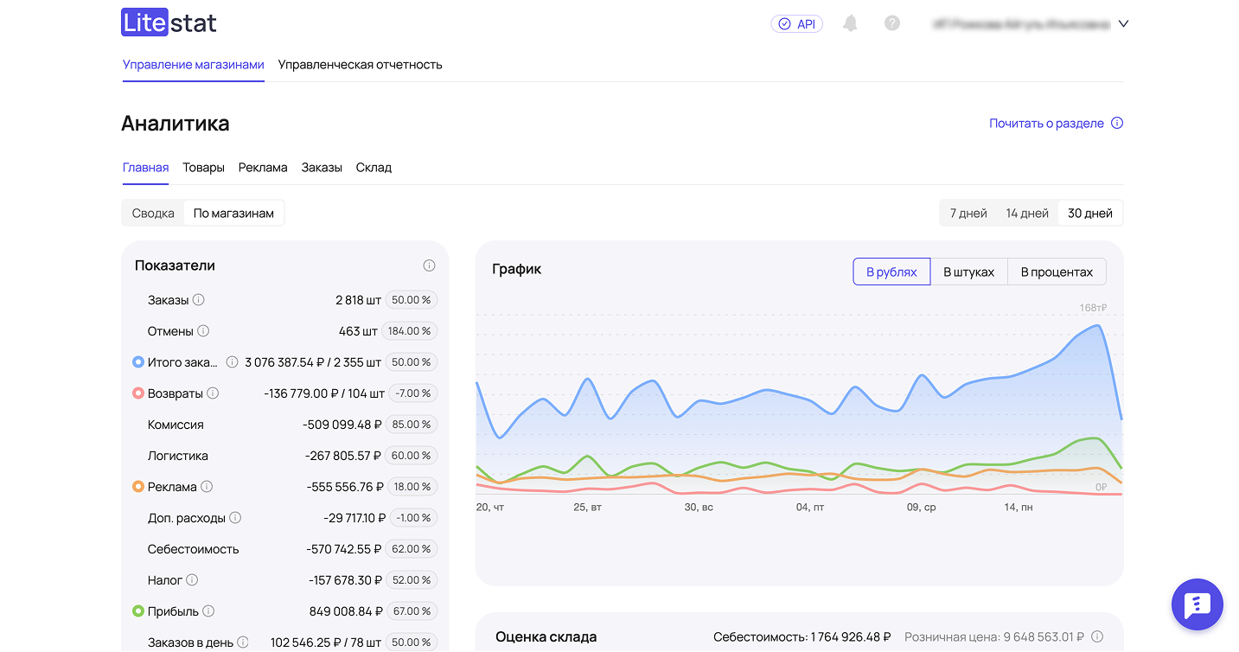
Task: Toggle the blue Итого заказов series dot
Action: coord(138,362)
